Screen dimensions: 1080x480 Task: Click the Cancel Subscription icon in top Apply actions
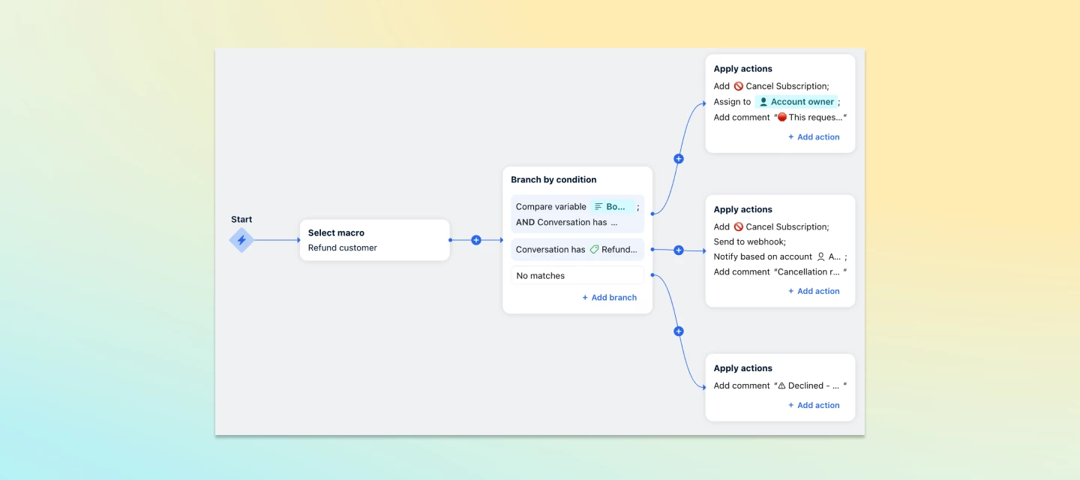point(739,86)
